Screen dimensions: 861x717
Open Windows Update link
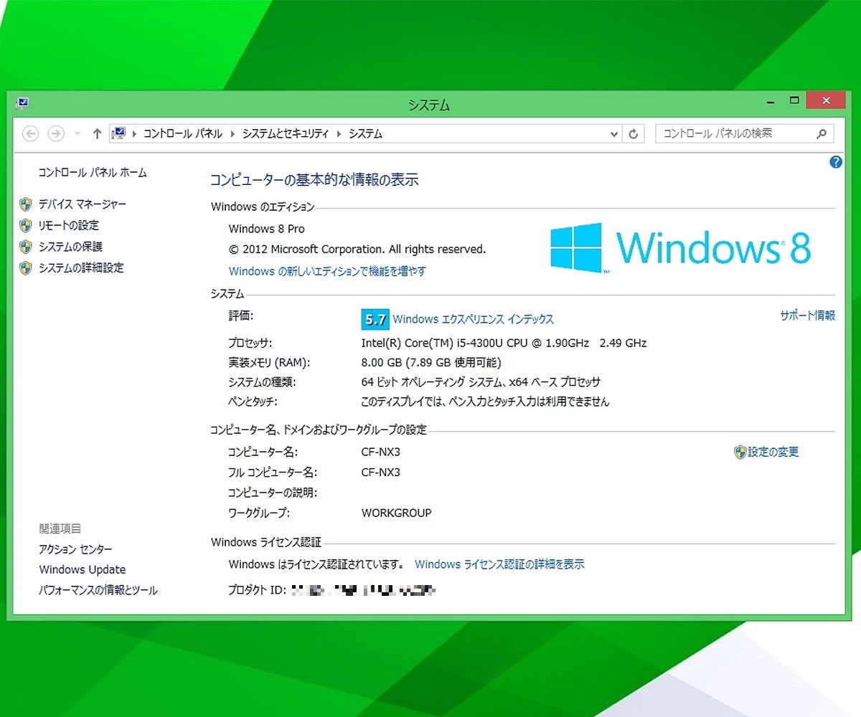83,570
